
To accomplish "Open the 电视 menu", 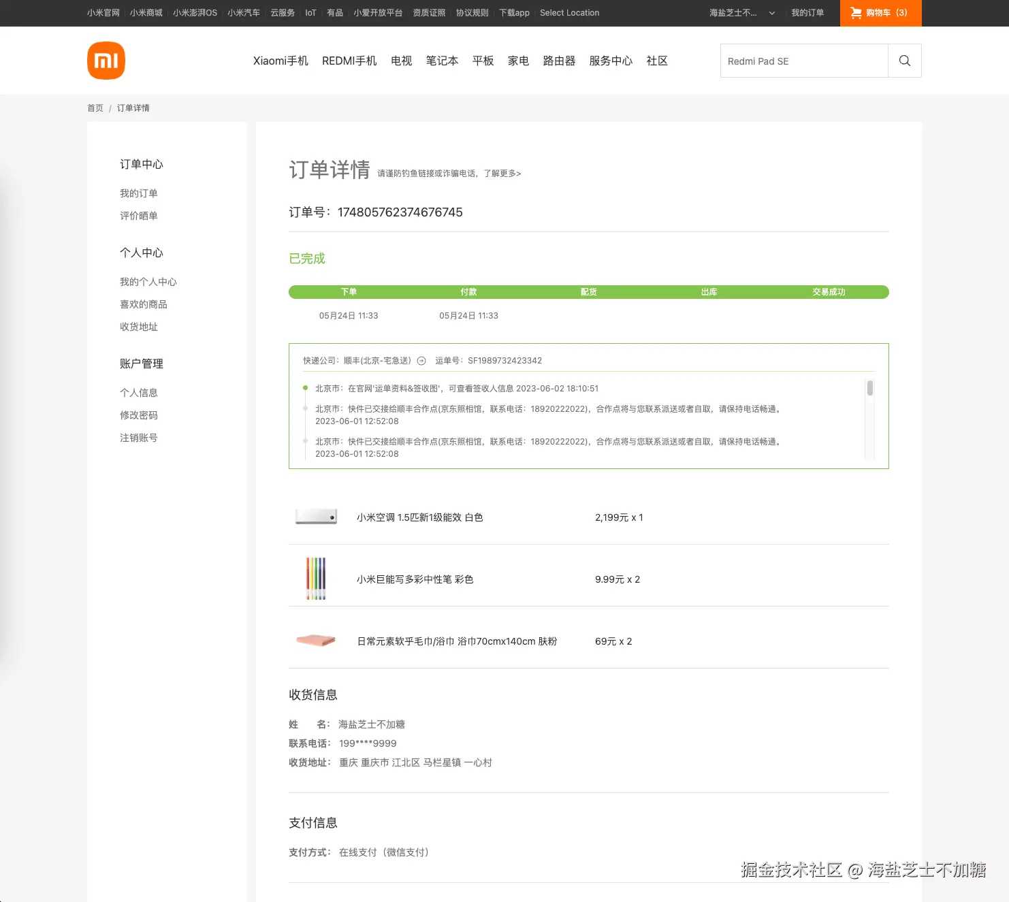I will (x=402, y=61).
